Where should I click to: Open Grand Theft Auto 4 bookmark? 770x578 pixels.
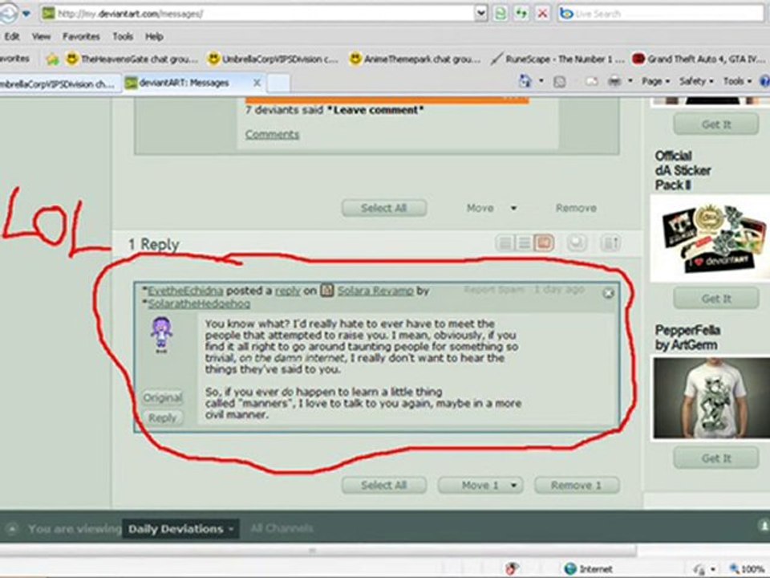pyautogui.click(x=699, y=59)
